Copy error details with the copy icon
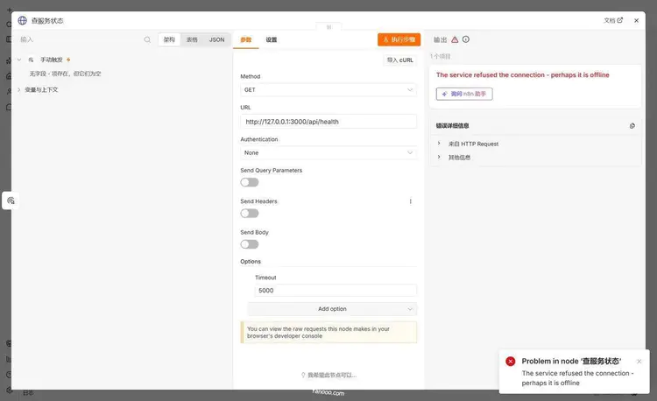The image size is (657, 401). pyautogui.click(x=632, y=125)
